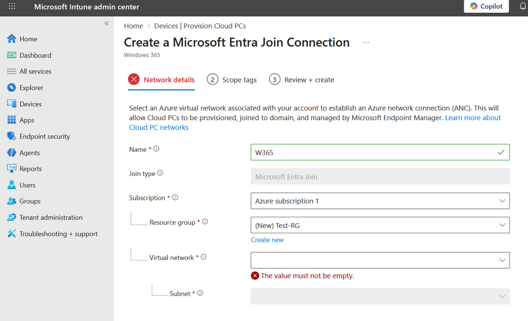Expand the Resource group dropdown
This screenshot has width=528, height=321.
coord(380,225)
